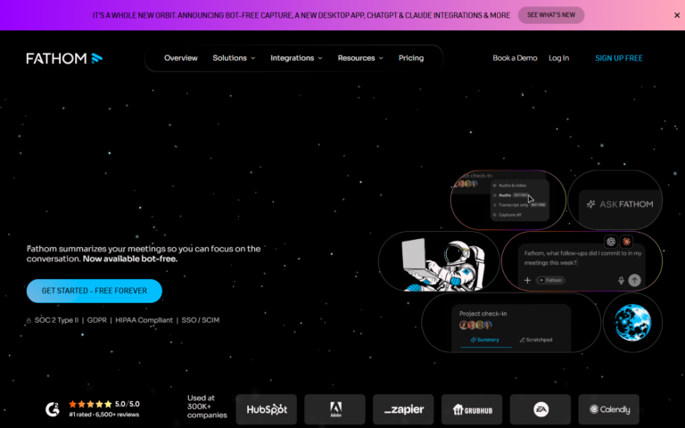
Task: Click the Ask Fathom card
Action: (615, 200)
